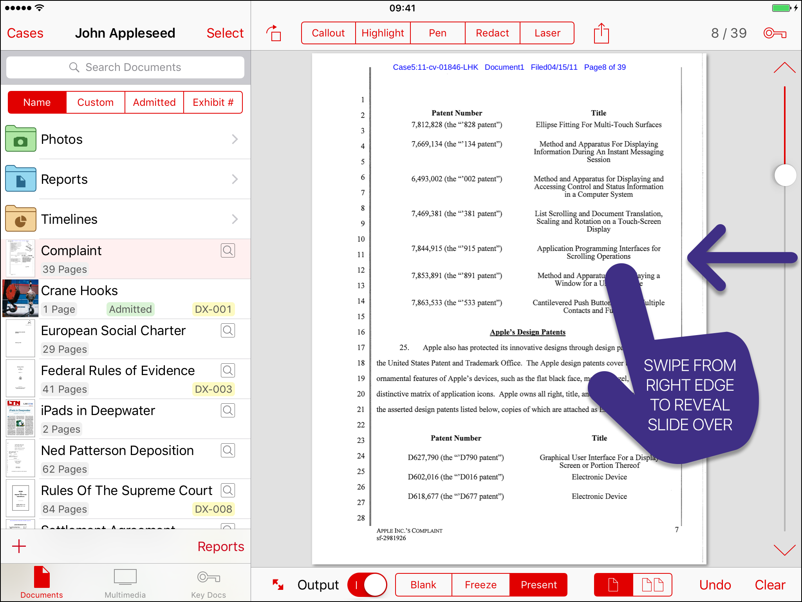This screenshot has width=802, height=602.
Task: Sort documents by Name
Action: [37, 102]
